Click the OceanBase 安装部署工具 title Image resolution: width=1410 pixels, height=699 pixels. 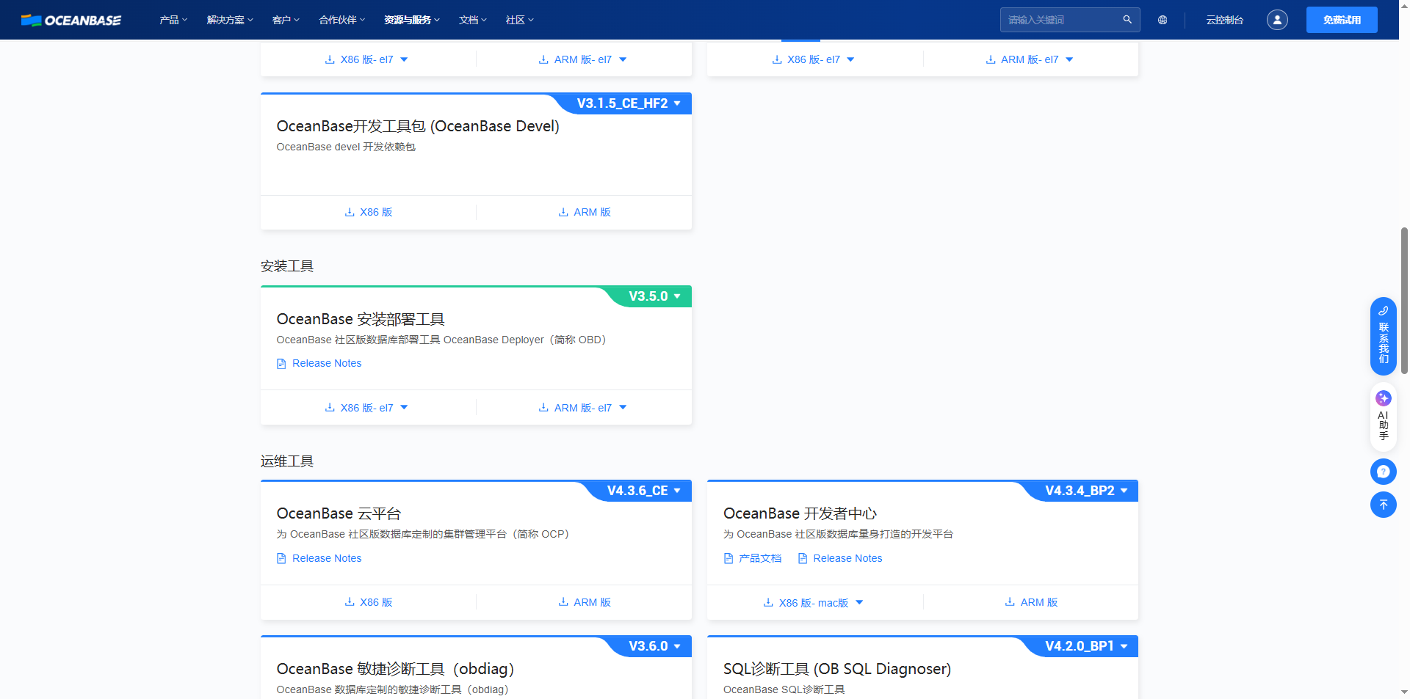361,319
